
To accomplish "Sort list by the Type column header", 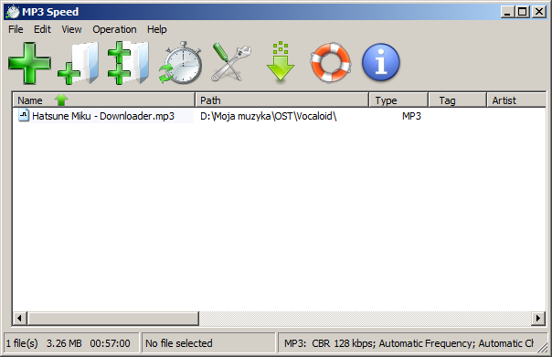I will pyautogui.click(x=398, y=100).
